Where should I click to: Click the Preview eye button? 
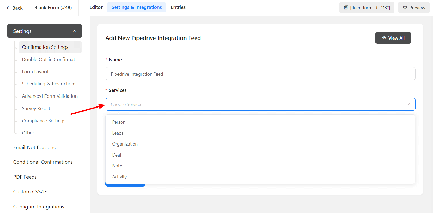pos(414,8)
